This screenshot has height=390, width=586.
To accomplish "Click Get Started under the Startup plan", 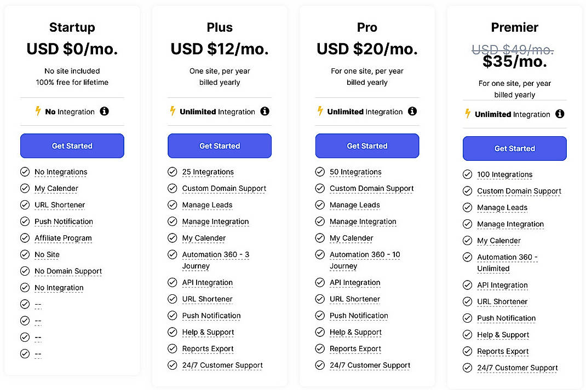I will click(72, 145).
